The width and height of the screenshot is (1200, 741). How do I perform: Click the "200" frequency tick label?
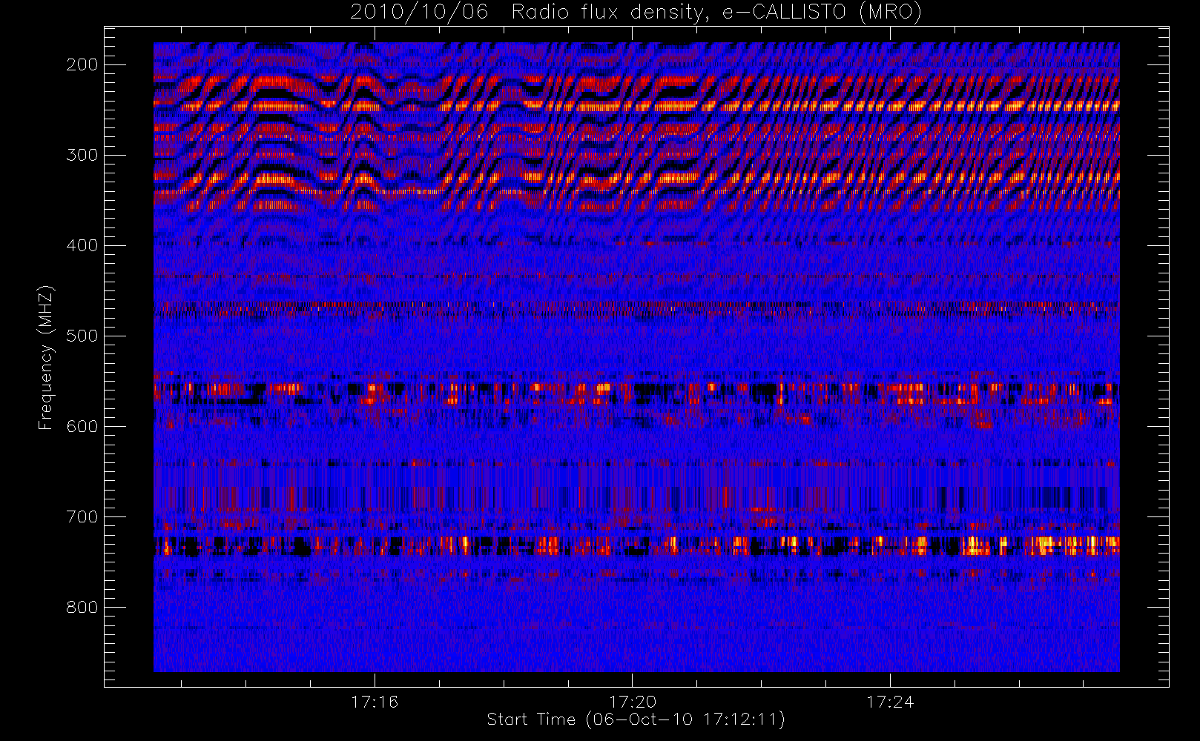tap(82, 64)
